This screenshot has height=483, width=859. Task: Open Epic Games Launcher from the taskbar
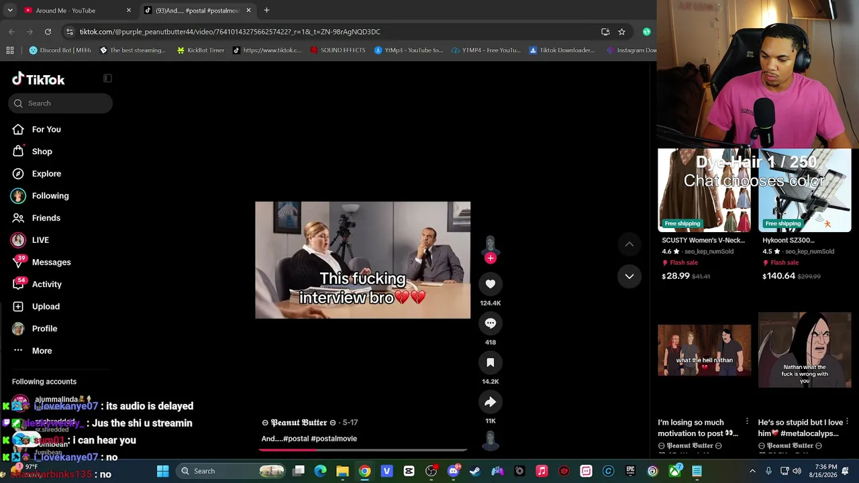(x=630, y=471)
